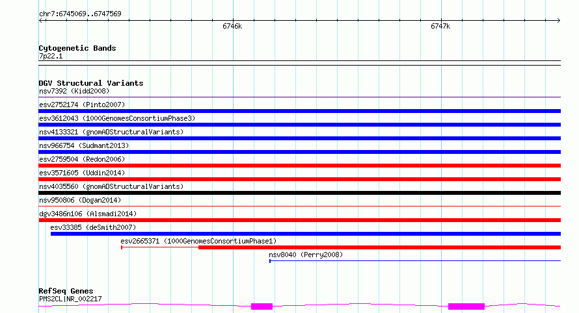Image resolution: width=579 pixels, height=313 pixels.
Task: Open the RefSeq Genes track heading
Action: [66, 291]
